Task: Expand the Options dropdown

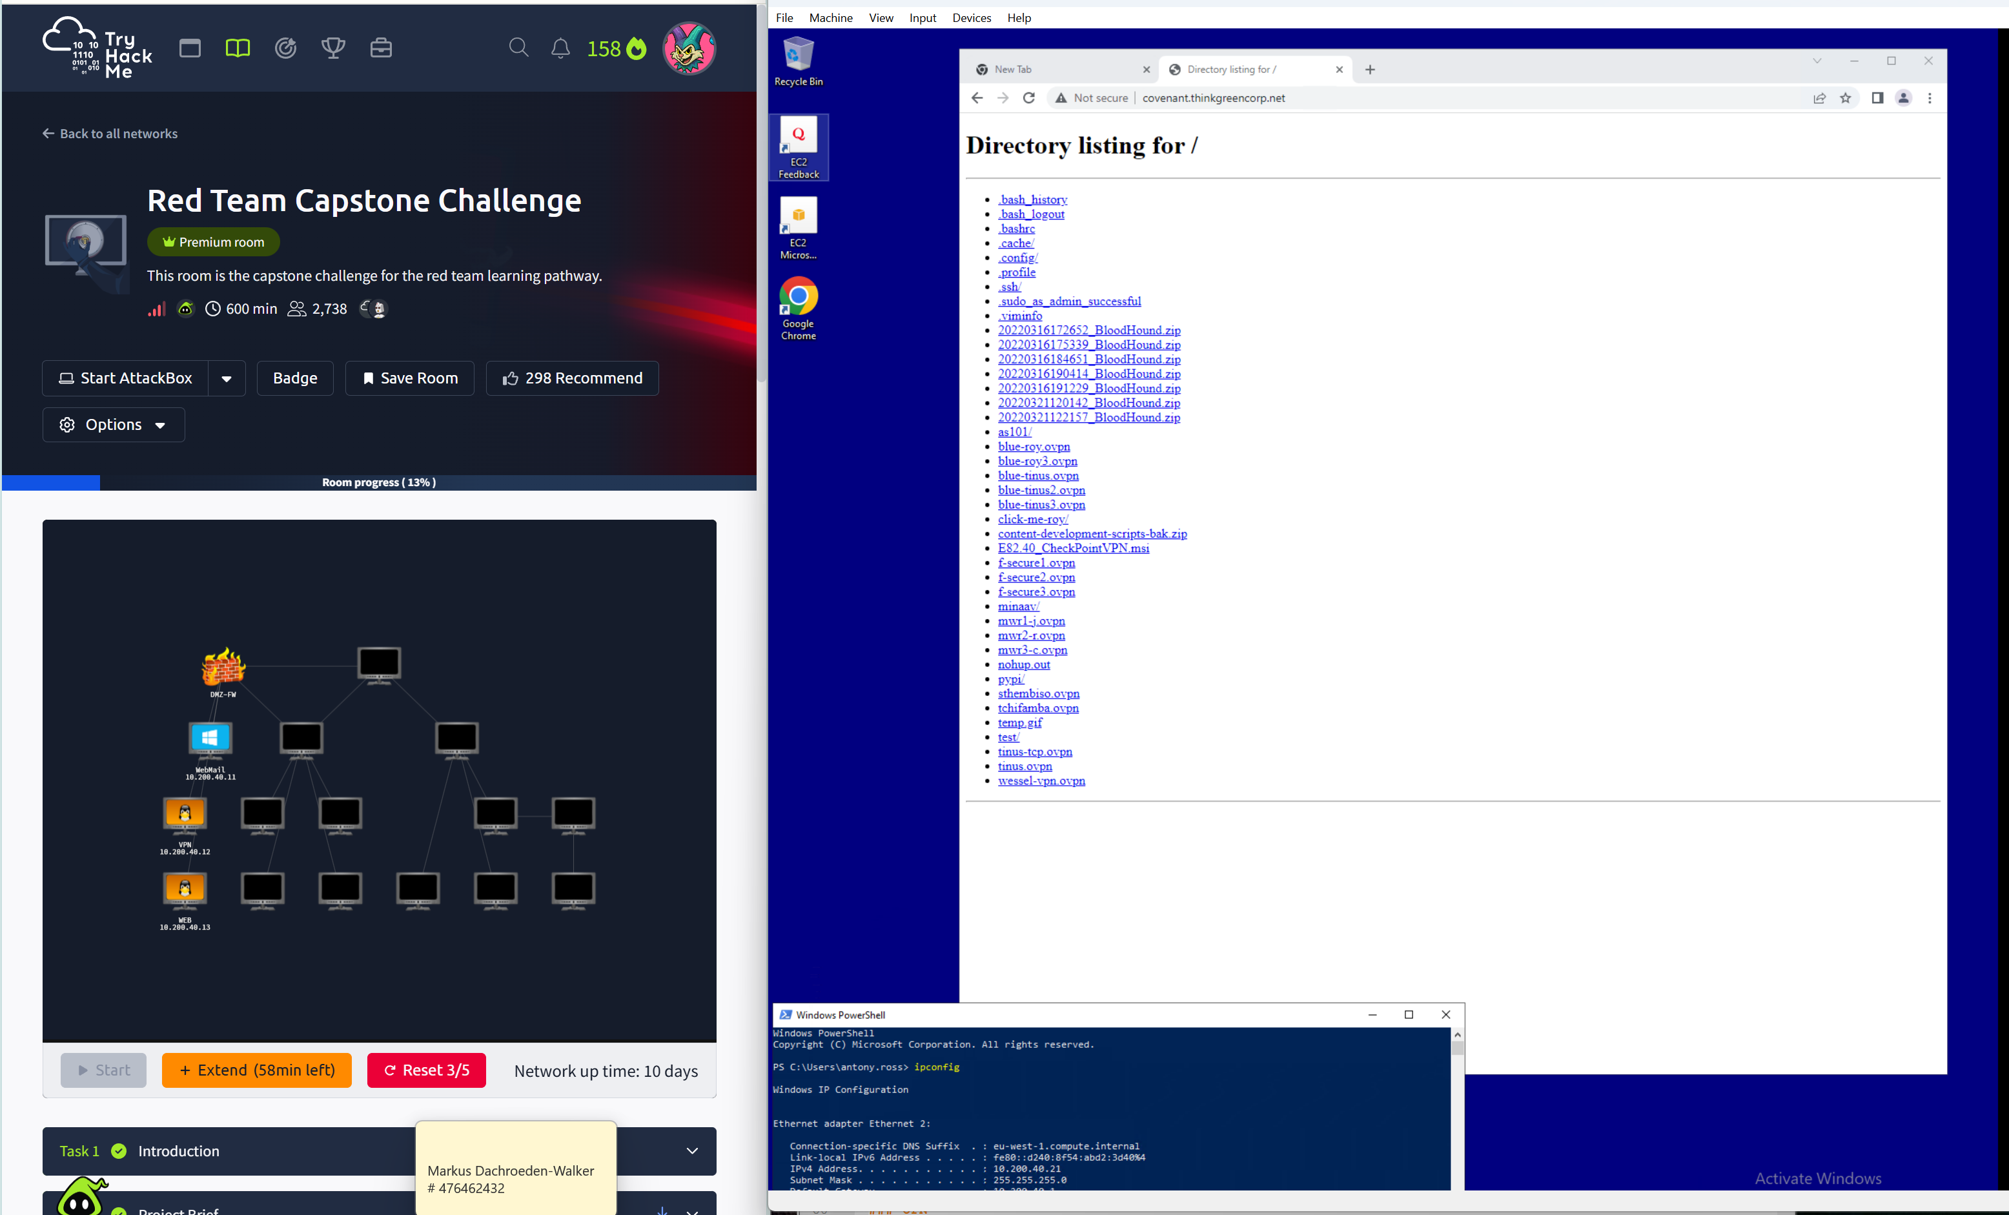Action: 114,425
